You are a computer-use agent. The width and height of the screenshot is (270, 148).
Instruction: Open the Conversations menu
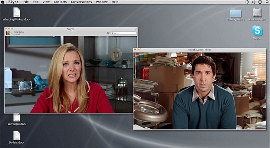[81, 2]
